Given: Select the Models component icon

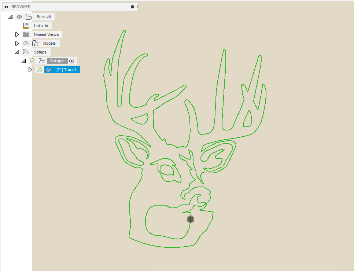Looking at the screenshot, I should pyautogui.click(x=35, y=43).
